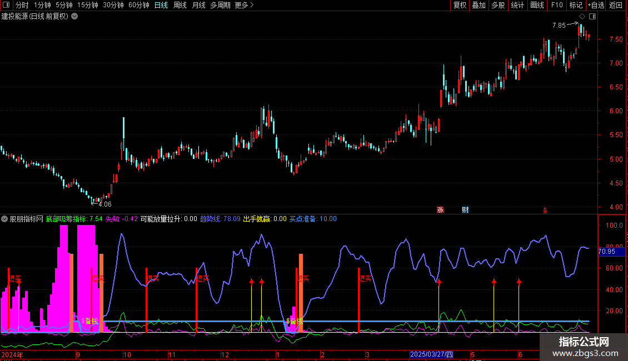Viewport: 628px width, 361px height.
Task: Click the 趋势线: 78.09 label
Action: [220, 219]
